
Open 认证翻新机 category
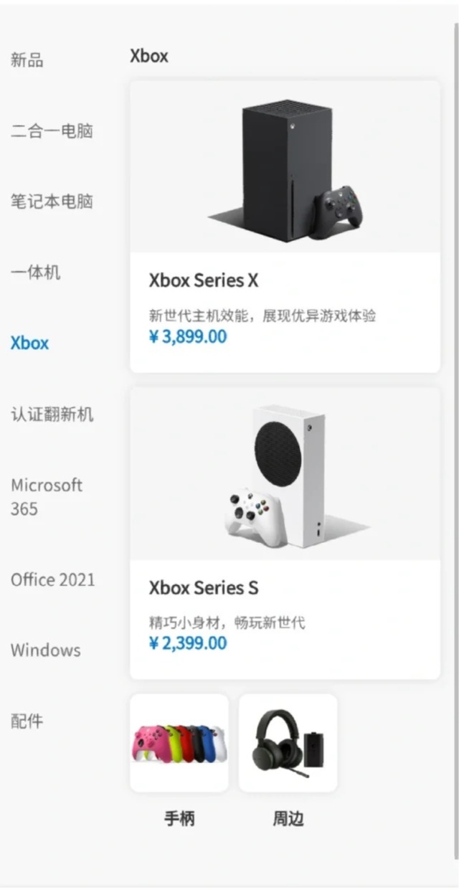(52, 414)
